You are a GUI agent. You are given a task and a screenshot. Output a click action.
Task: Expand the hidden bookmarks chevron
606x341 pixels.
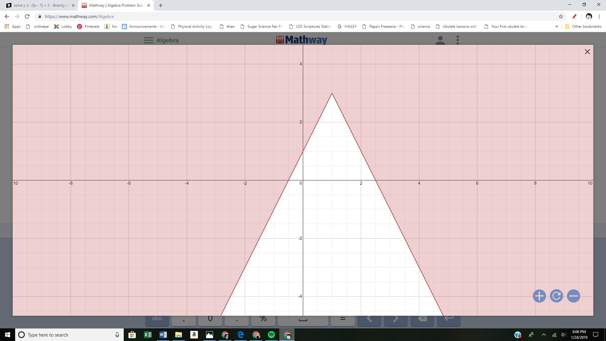(x=556, y=27)
